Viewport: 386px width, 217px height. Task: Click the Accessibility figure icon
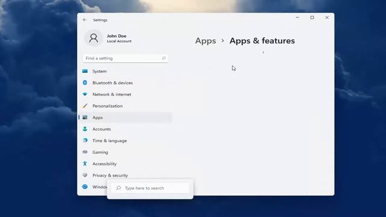tap(85, 163)
